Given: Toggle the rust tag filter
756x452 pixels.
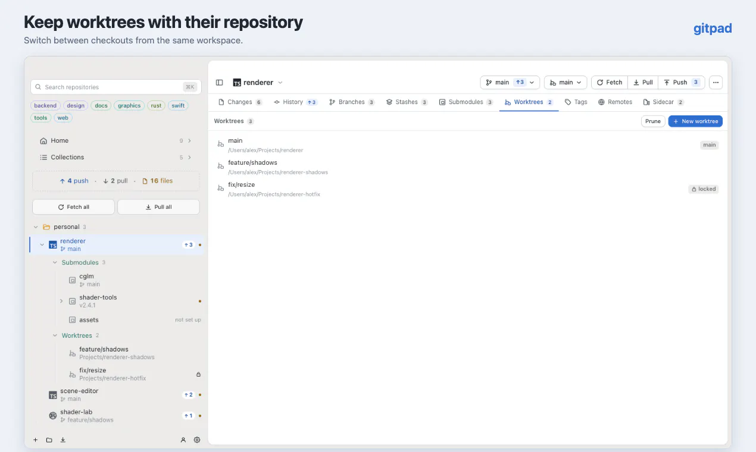Looking at the screenshot, I should [156, 106].
